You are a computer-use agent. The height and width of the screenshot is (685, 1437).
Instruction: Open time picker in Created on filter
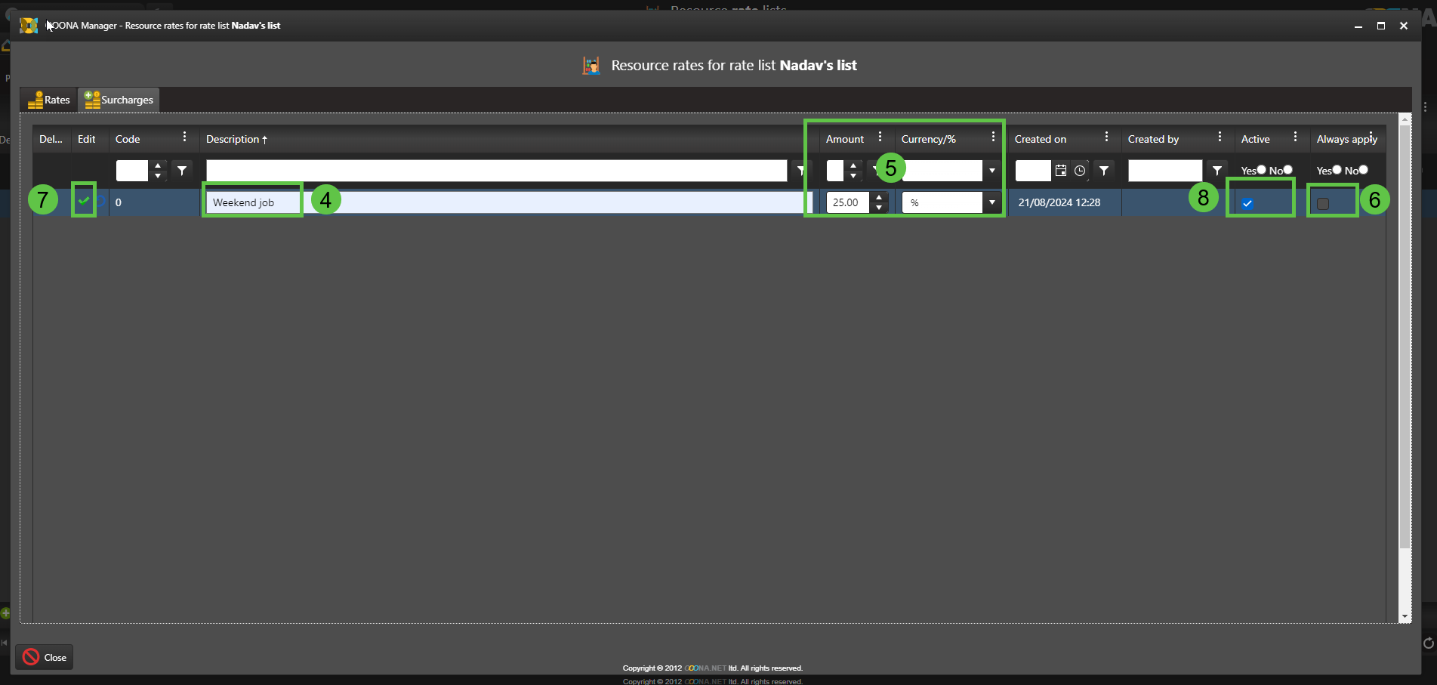coord(1080,171)
